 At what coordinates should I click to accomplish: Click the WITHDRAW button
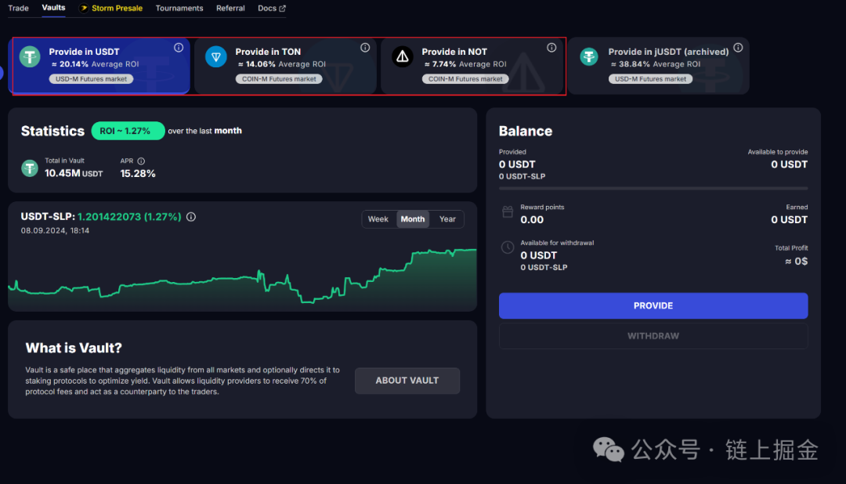pos(653,336)
